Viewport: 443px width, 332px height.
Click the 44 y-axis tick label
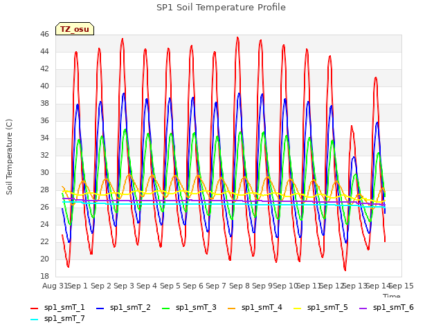44,51
